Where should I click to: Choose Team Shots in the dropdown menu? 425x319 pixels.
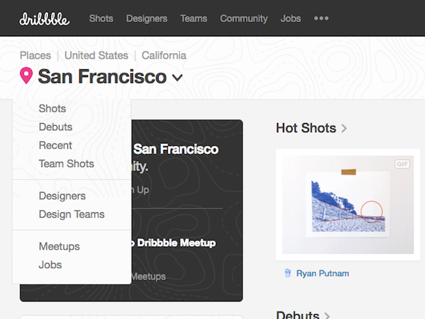point(66,163)
